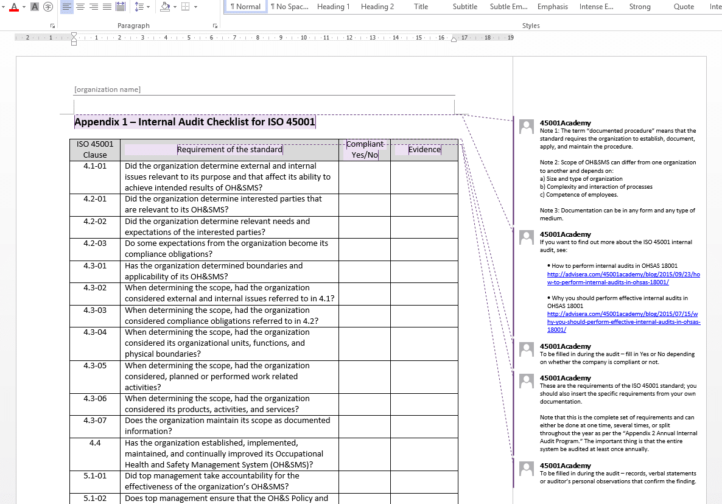Apply Distributed alignment icon

click(x=120, y=7)
